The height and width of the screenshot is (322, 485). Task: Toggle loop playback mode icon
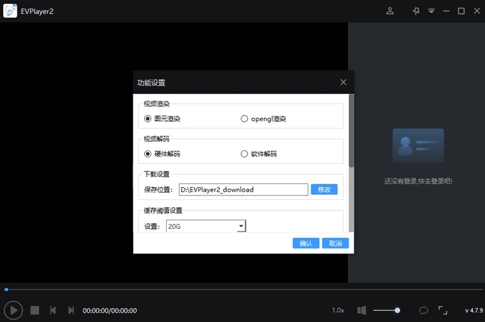[x=424, y=310]
